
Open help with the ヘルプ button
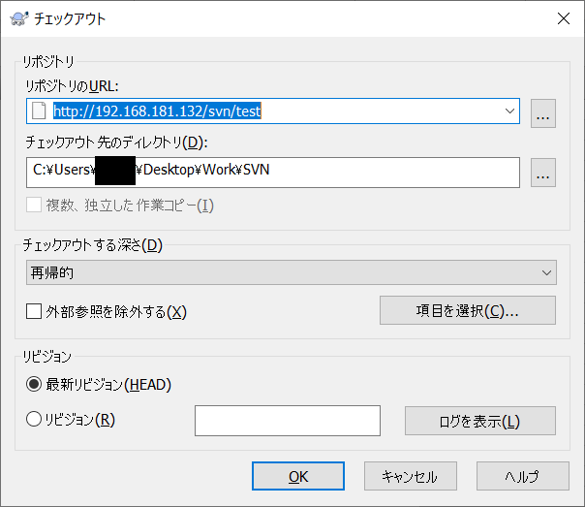pos(523,476)
